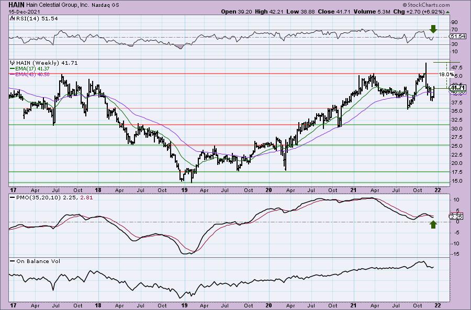Click year 20 on the price panel time axis

pyautogui.click(x=268, y=190)
